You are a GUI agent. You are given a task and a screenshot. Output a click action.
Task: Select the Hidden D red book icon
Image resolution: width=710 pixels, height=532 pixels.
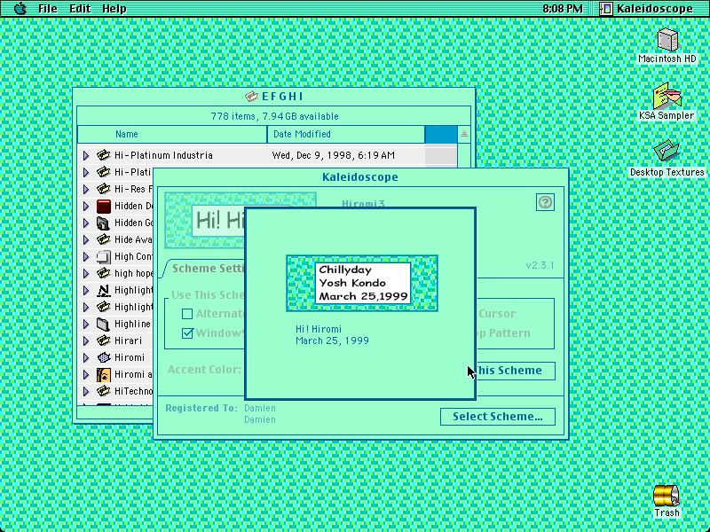click(x=104, y=206)
